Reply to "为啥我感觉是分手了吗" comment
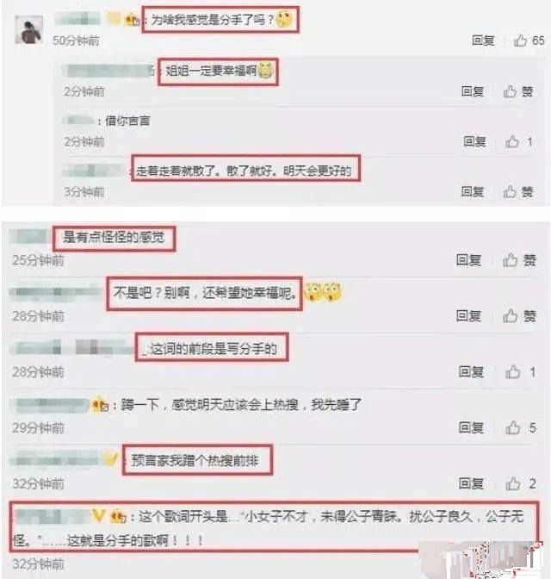 [x=483, y=40]
